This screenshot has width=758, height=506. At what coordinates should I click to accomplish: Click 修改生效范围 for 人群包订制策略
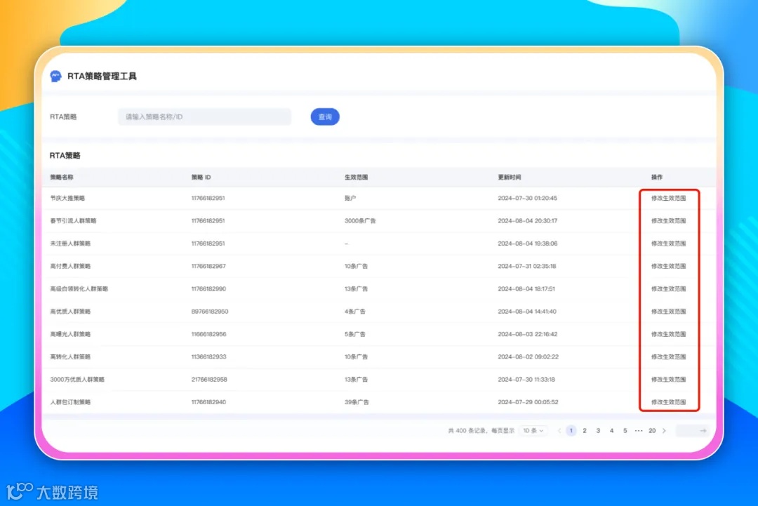coord(668,402)
